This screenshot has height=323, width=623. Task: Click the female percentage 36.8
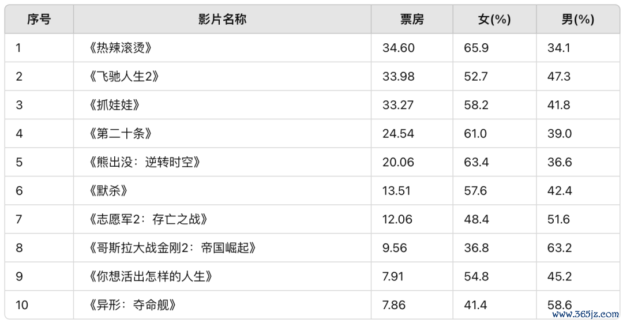coord(475,249)
